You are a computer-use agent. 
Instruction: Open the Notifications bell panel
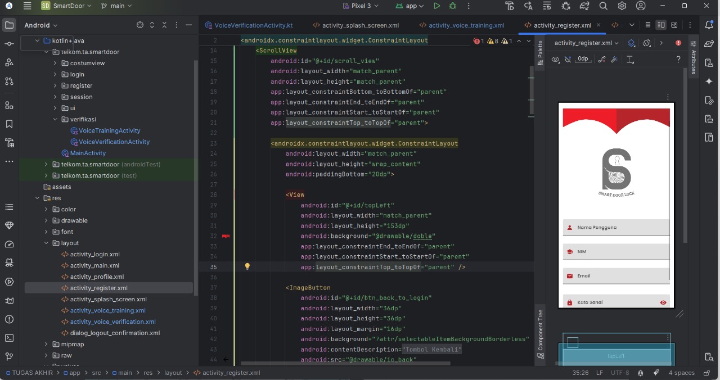point(709,25)
